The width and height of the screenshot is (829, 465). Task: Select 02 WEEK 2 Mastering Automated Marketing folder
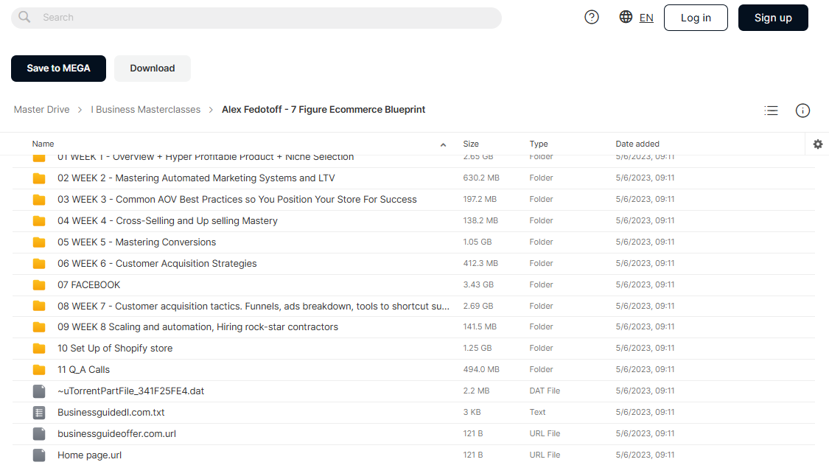(196, 178)
